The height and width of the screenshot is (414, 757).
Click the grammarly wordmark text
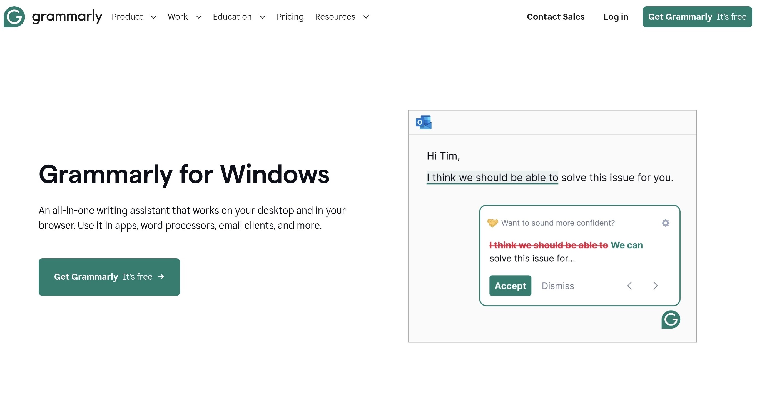pyautogui.click(x=67, y=17)
